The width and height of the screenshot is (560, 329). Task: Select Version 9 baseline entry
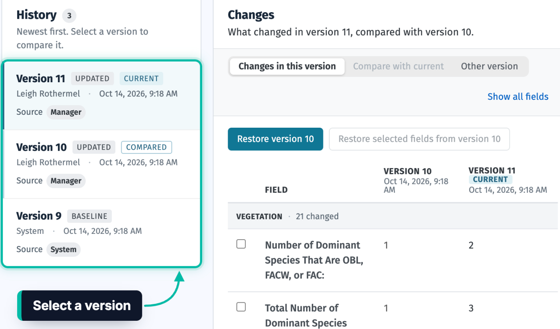[x=102, y=232]
